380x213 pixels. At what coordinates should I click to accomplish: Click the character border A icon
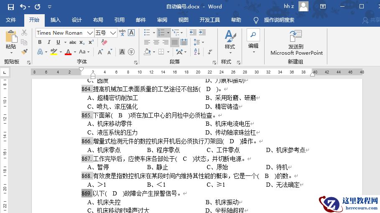click(x=131, y=33)
